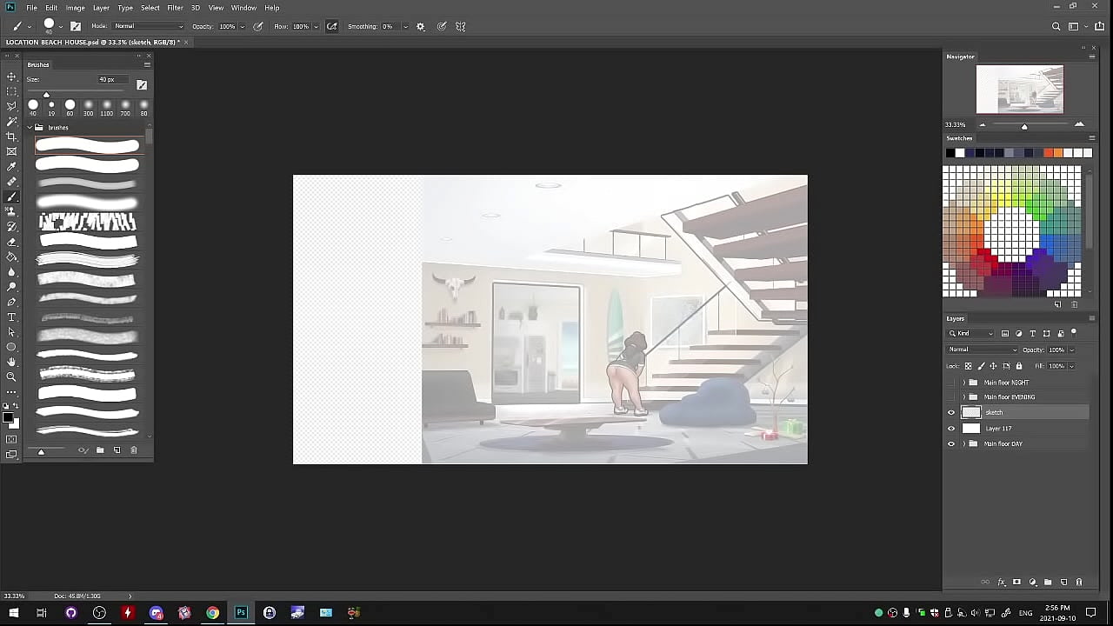The height and width of the screenshot is (626, 1113).
Task: Open the Image menu
Action: (x=76, y=8)
